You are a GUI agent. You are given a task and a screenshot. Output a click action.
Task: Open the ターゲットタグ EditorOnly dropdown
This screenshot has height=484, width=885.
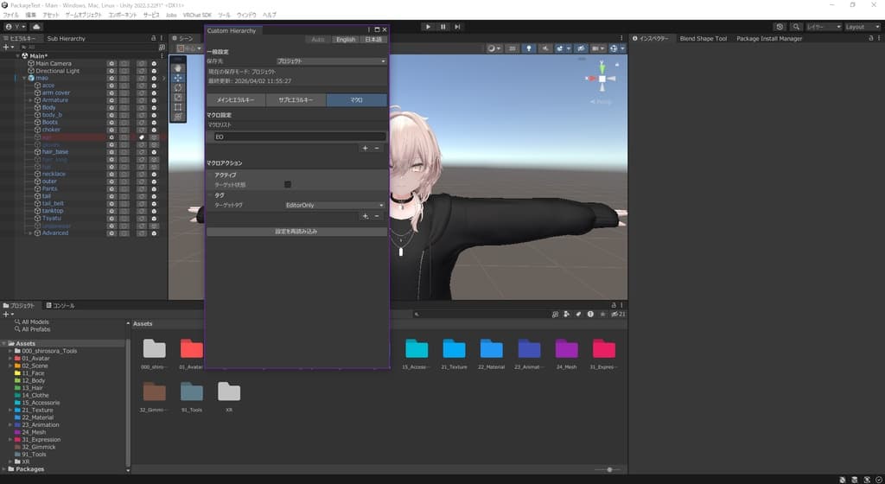(x=334, y=206)
